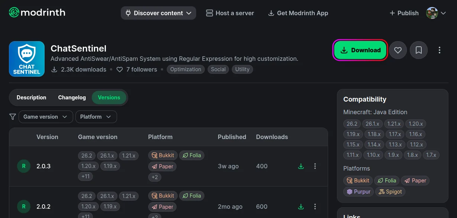Expand the Platform filter dropdown
This screenshot has width=457, height=218.
tap(96, 117)
